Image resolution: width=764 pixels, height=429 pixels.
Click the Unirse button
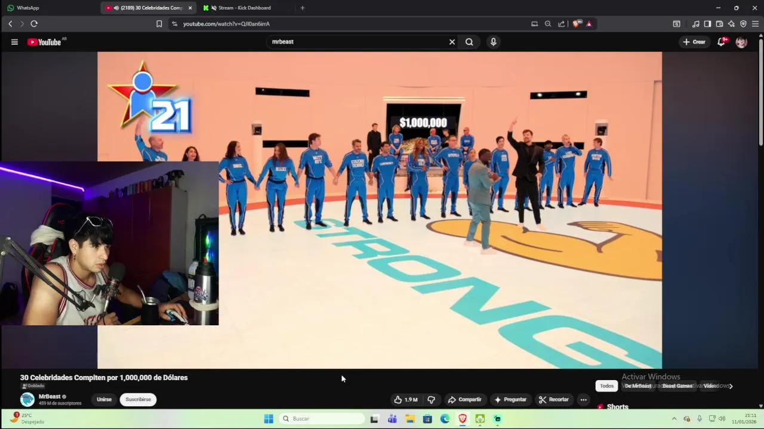point(104,399)
